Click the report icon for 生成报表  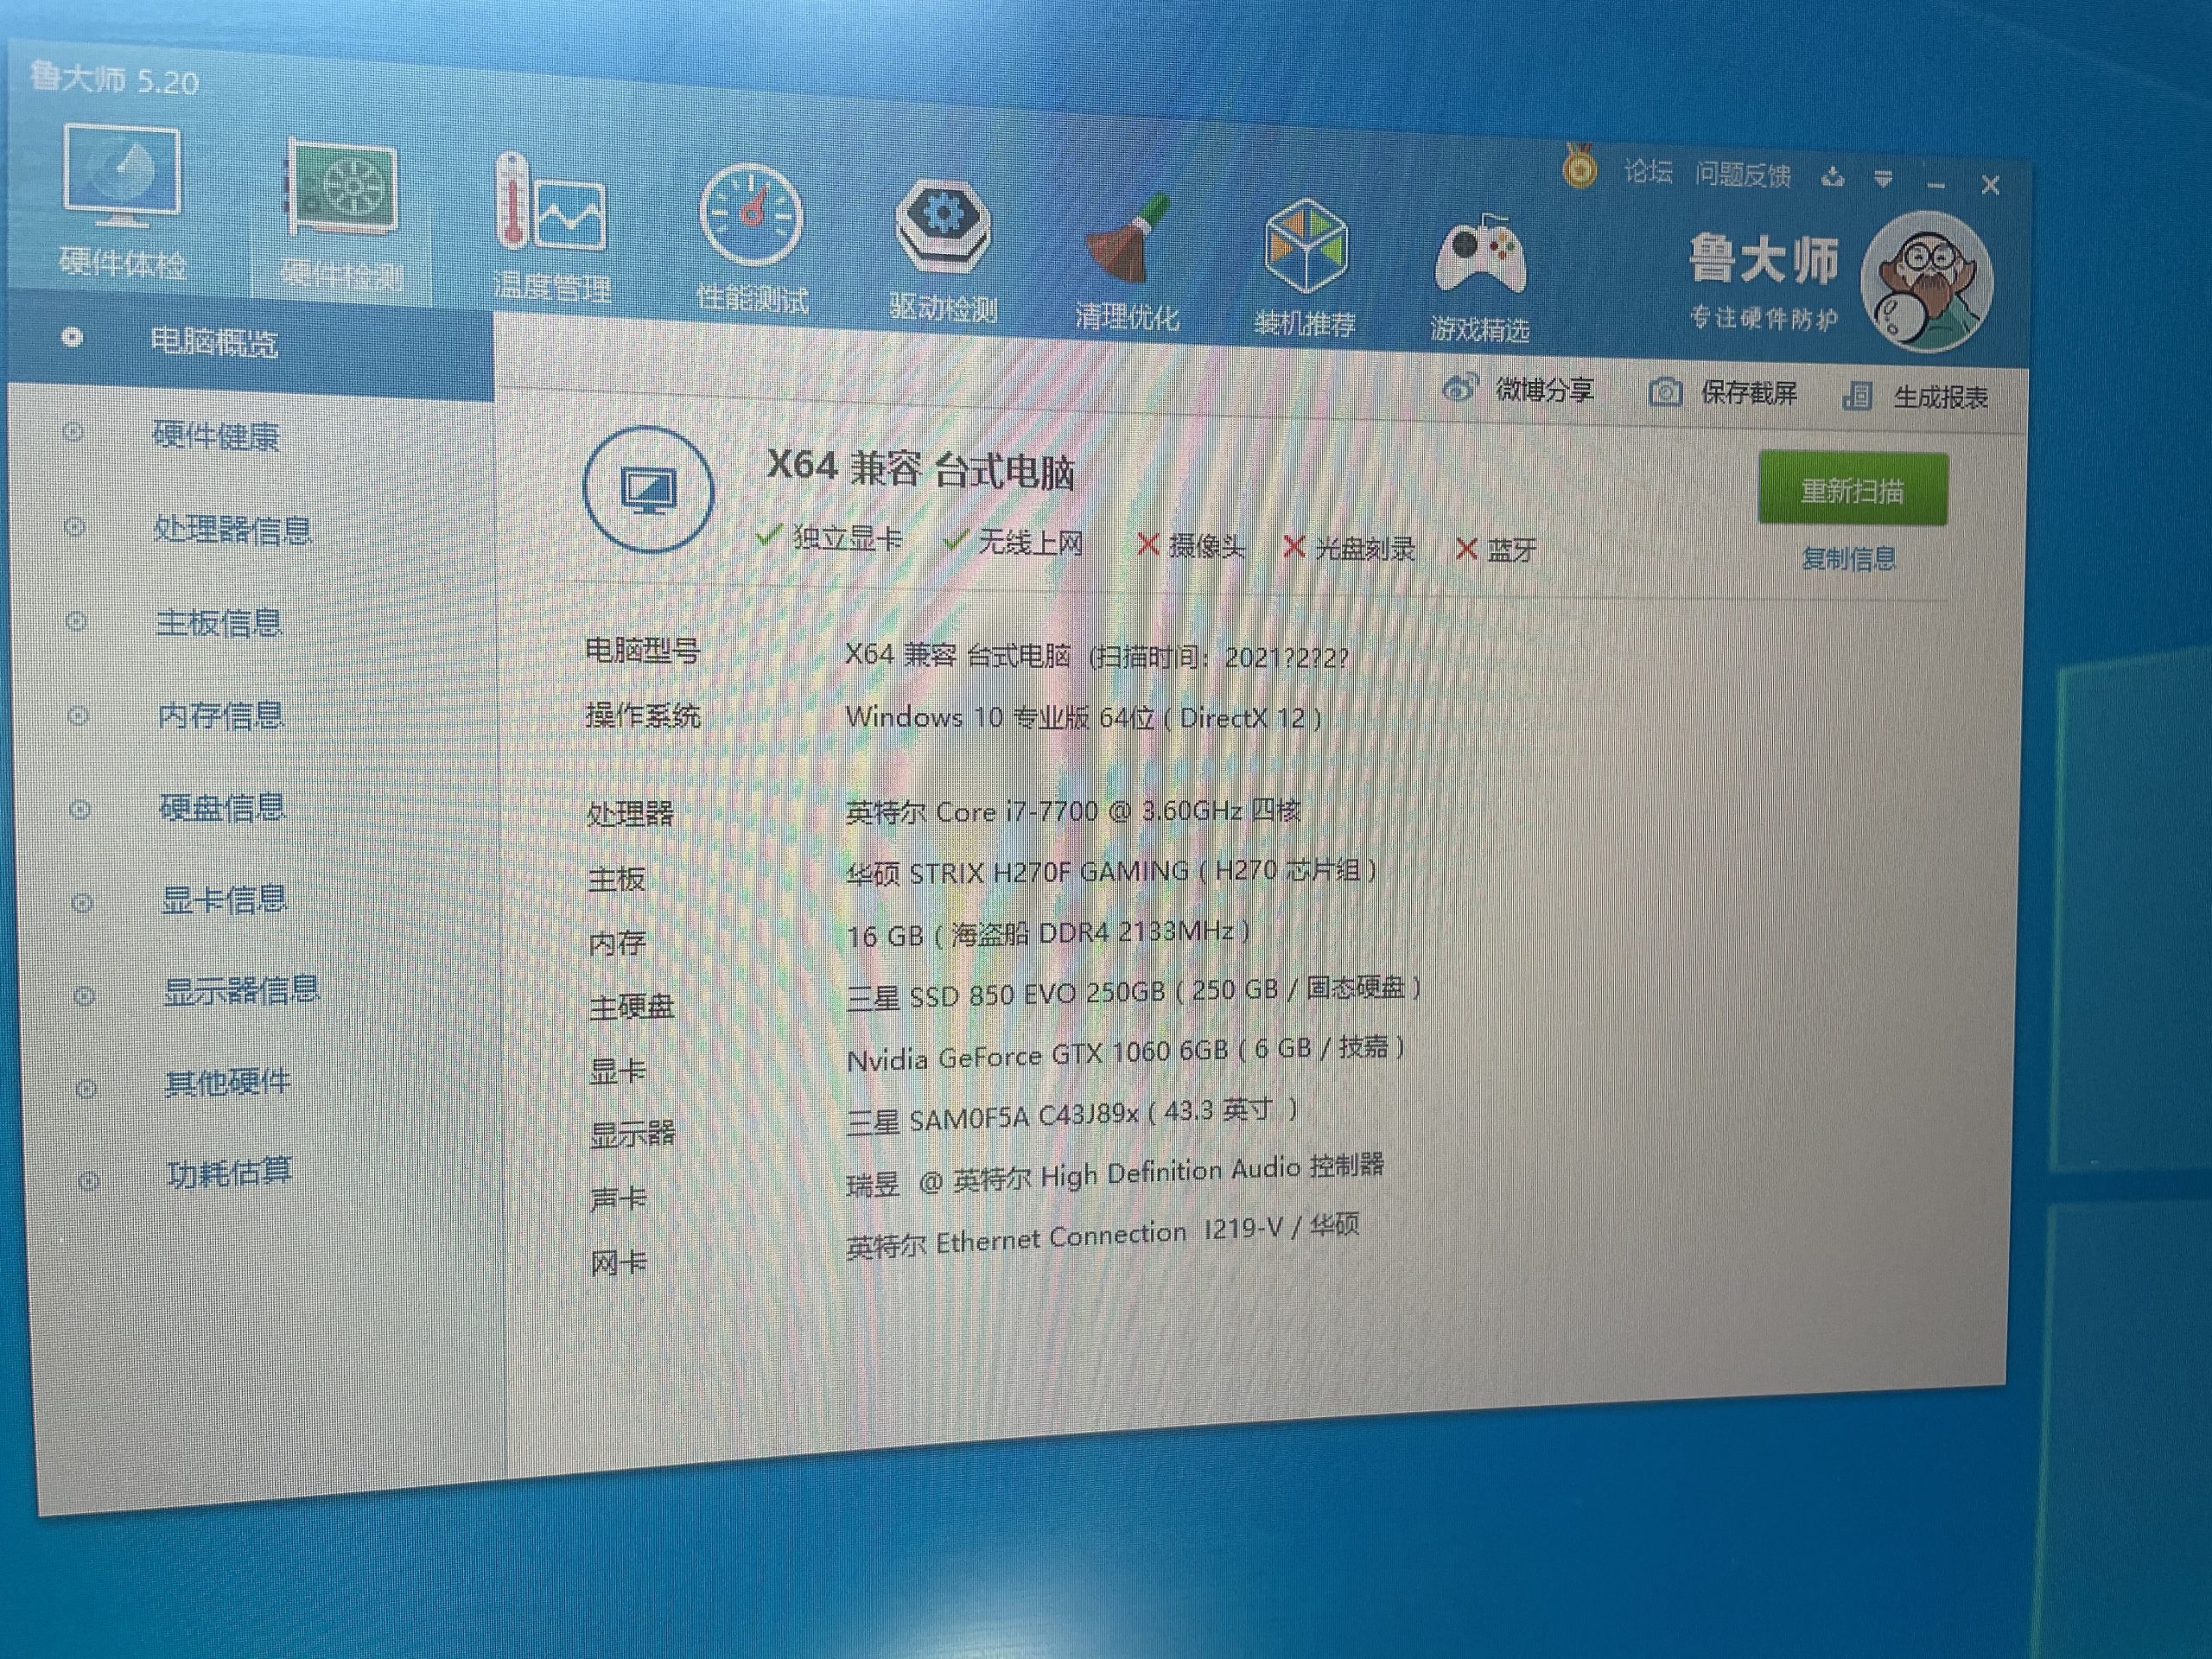tap(1857, 396)
